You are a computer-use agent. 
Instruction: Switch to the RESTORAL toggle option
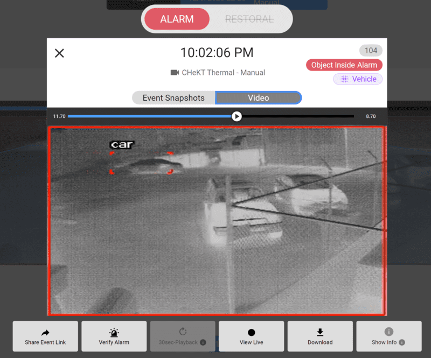[249, 19]
